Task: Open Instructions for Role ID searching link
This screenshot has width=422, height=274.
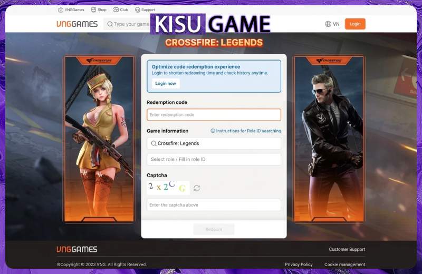Action: click(x=245, y=131)
